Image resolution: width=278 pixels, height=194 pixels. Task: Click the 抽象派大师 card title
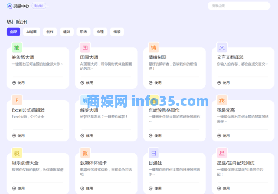click(x=23, y=57)
